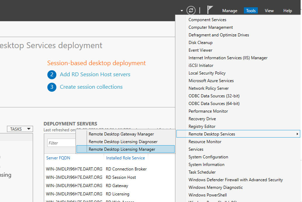Click the refresh circular arrows icon
The height and width of the screenshot is (202, 302).
[191, 10]
